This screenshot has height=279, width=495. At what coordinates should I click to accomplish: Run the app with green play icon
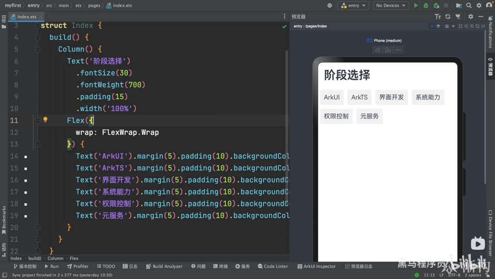(416, 6)
